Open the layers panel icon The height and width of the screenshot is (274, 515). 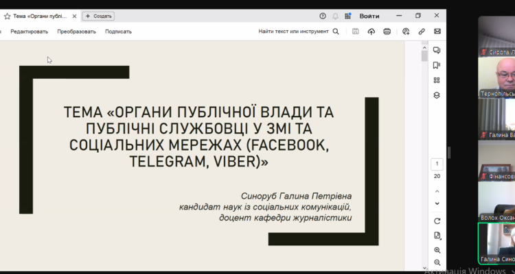(437, 95)
